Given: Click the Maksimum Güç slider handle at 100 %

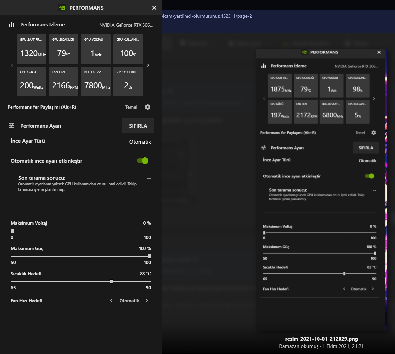Looking at the screenshot, I should click(149, 256).
